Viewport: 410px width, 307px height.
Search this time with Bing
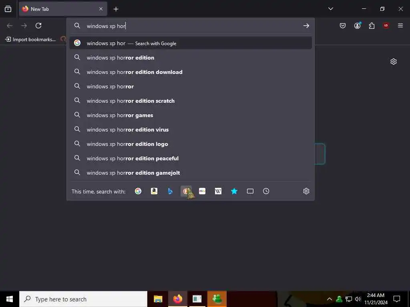pos(170,191)
